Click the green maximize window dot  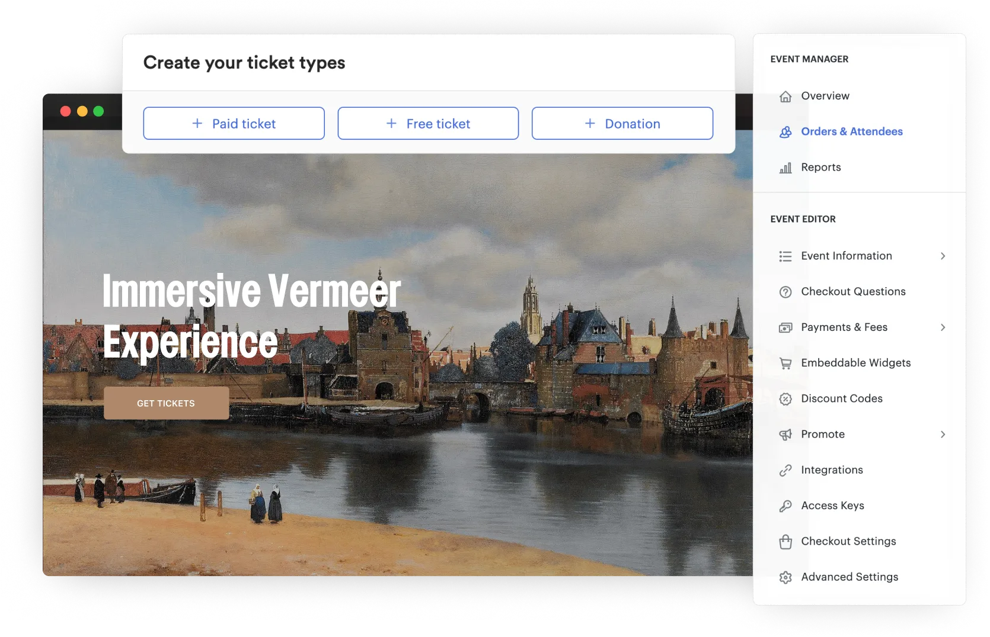tap(98, 111)
